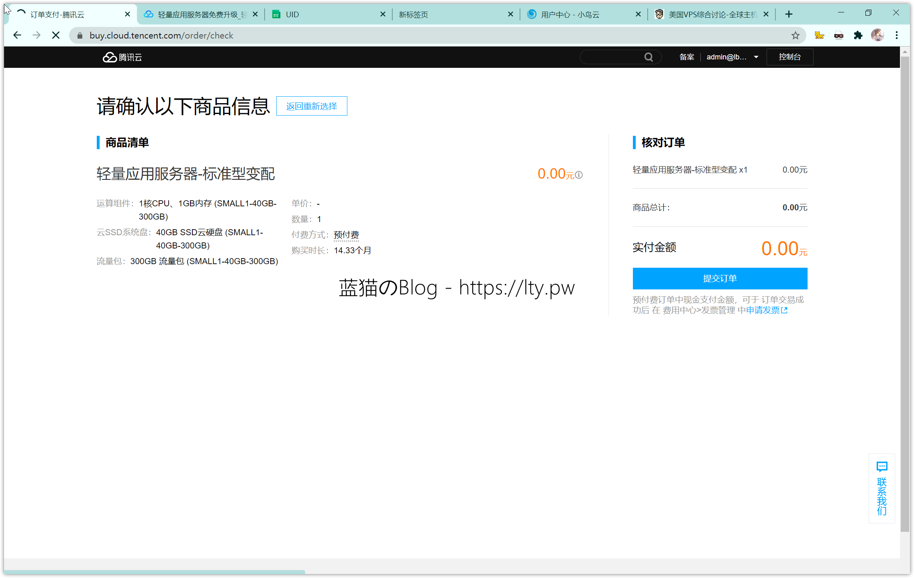The width and height of the screenshot is (914, 578).
Task: Click the browser address bar URL
Action: pyautogui.click(x=161, y=36)
